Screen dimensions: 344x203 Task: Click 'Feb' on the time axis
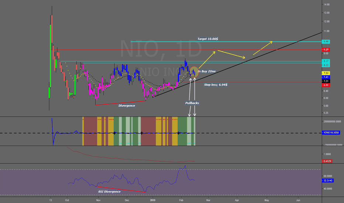click(181, 200)
